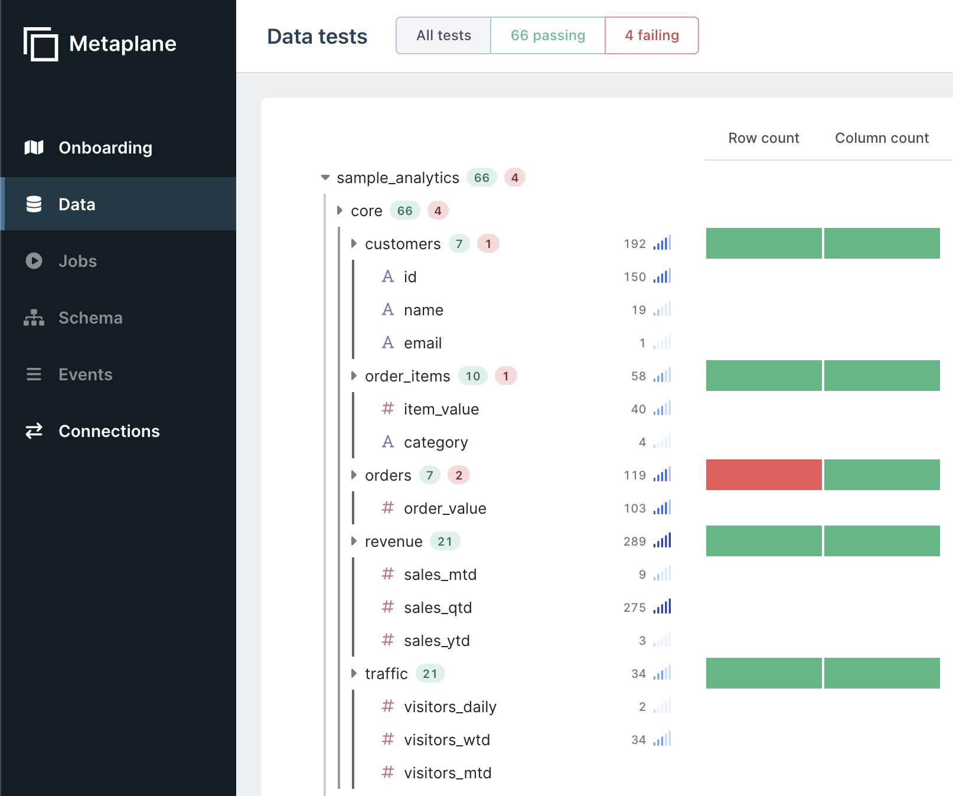
Task: Open the Jobs menu item
Action: click(x=118, y=261)
